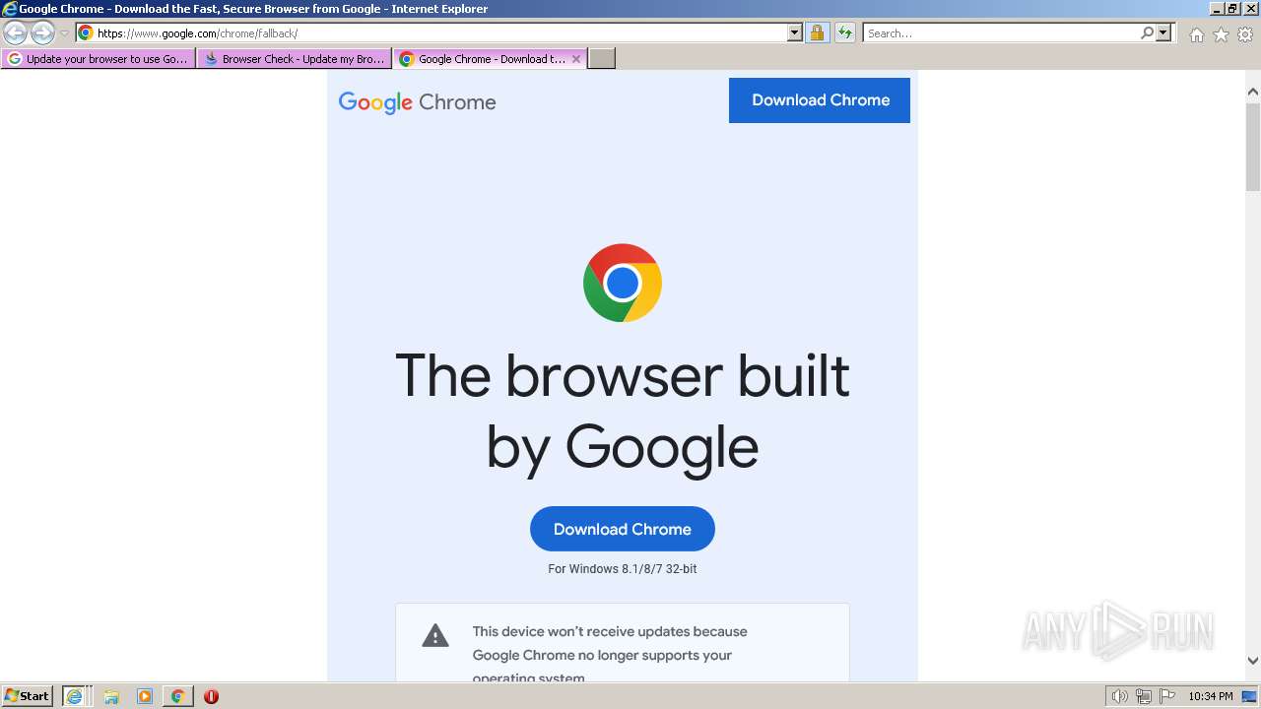Viewport: 1261px width, 709px height.
Task: Go back with the browser Back arrow
Action: (x=15, y=33)
